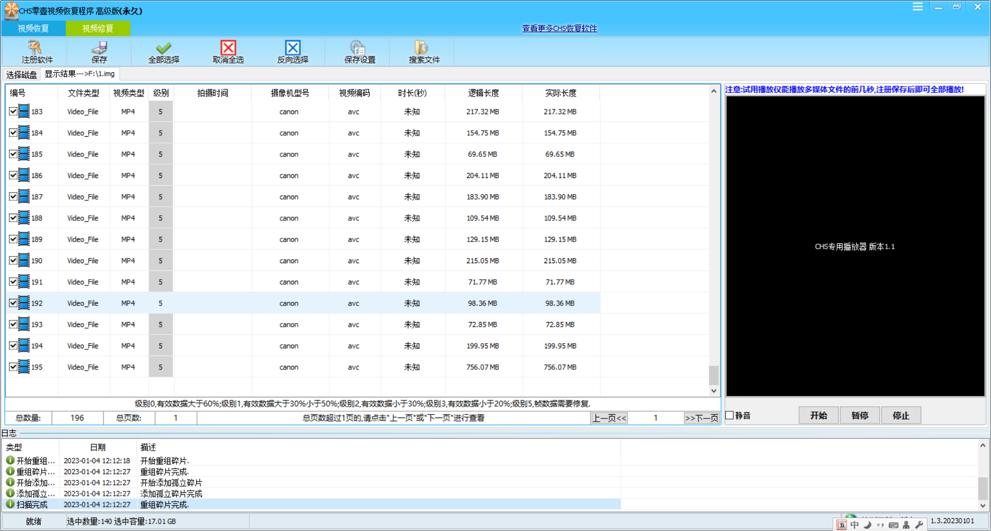Click film icon of file 186
Viewport: 991px width, 531px height.
coord(24,175)
